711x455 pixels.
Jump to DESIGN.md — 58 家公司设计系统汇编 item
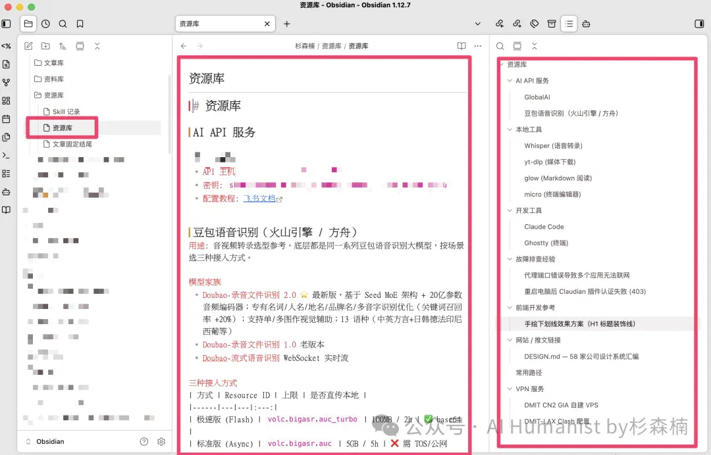coord(581,356)
